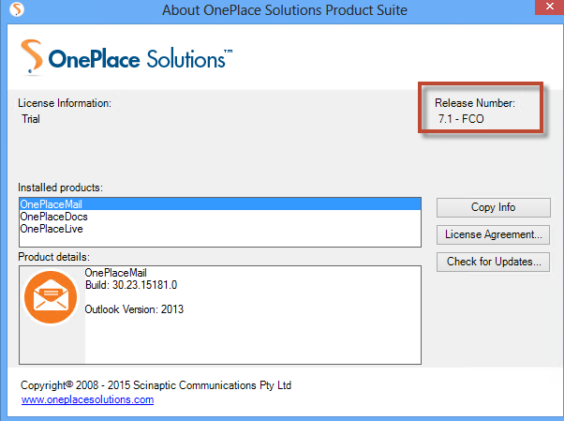Click the Outlook Version: 2013 text
This screenshot has height=421, width=564.
[x=134, y=309]
